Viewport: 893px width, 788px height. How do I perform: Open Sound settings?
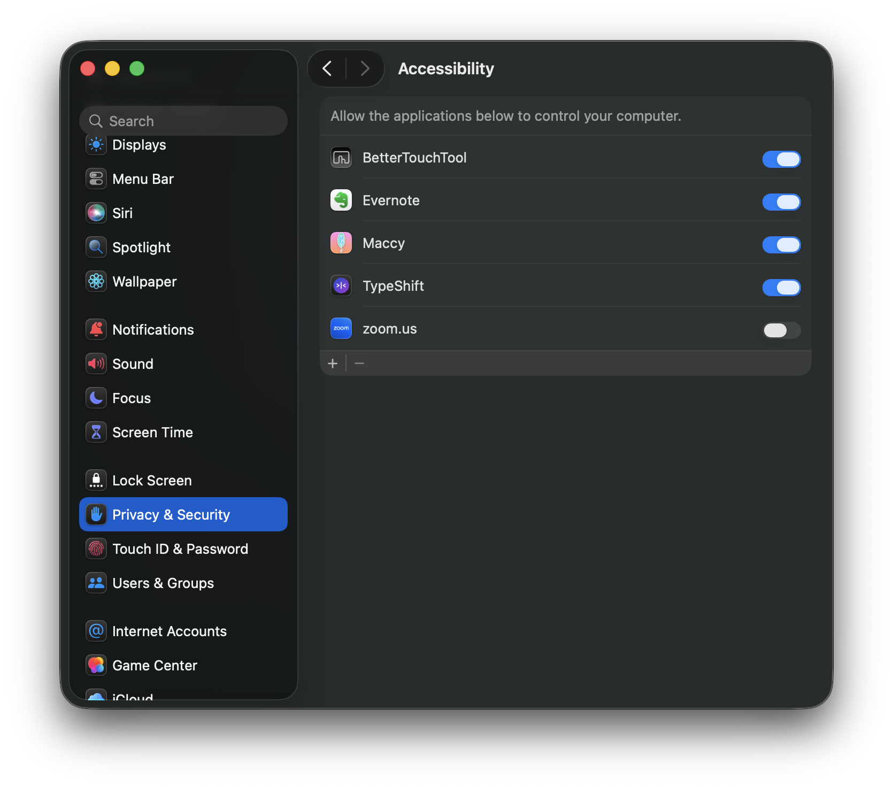pyautogui.click(x=183, y=364)
